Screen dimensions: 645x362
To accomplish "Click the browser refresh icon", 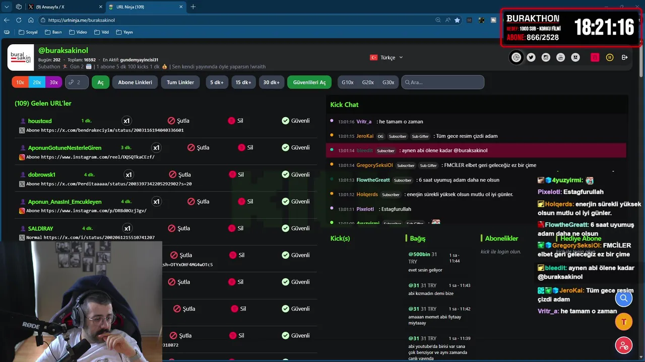I will click(19, 20).
